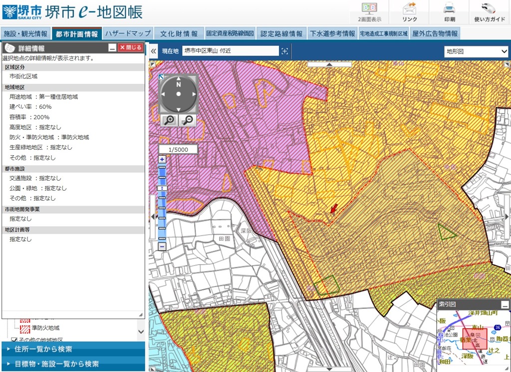This screenshot has height=372, width=511.
Task: Click the 市街化区域 value
Action: [x=23, y=76]
